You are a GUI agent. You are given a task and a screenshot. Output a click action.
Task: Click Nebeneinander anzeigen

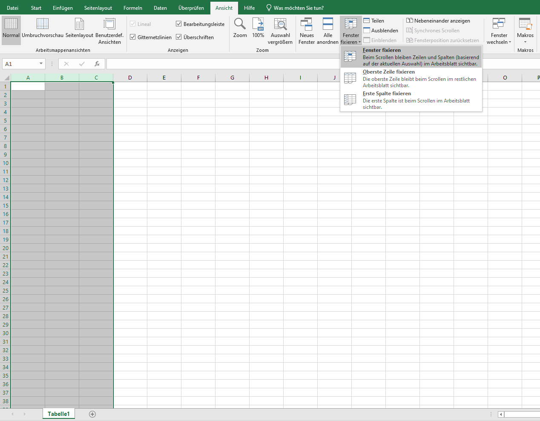pyautogui.click(x=439, y=20)
